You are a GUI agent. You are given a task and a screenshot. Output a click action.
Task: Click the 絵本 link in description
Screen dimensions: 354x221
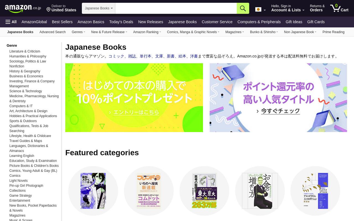[x=182, y=56]
